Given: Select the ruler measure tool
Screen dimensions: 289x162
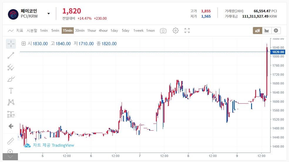Looking at the screenshot, I should tap(11, 141).
